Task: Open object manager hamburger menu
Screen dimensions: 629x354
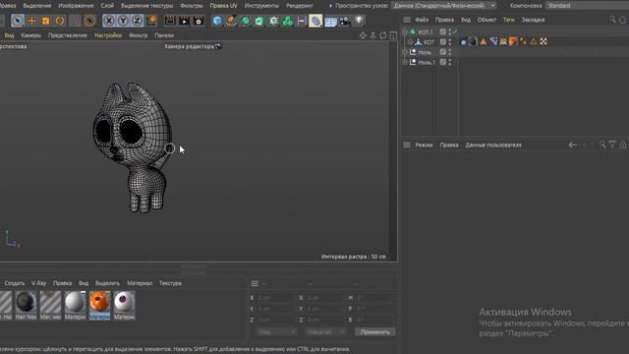Action: 407,20
